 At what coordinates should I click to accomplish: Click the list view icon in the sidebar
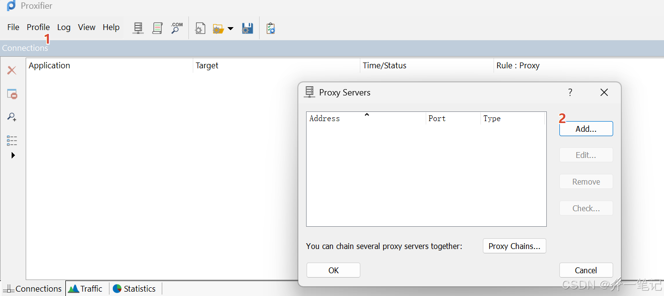(12, 140)
